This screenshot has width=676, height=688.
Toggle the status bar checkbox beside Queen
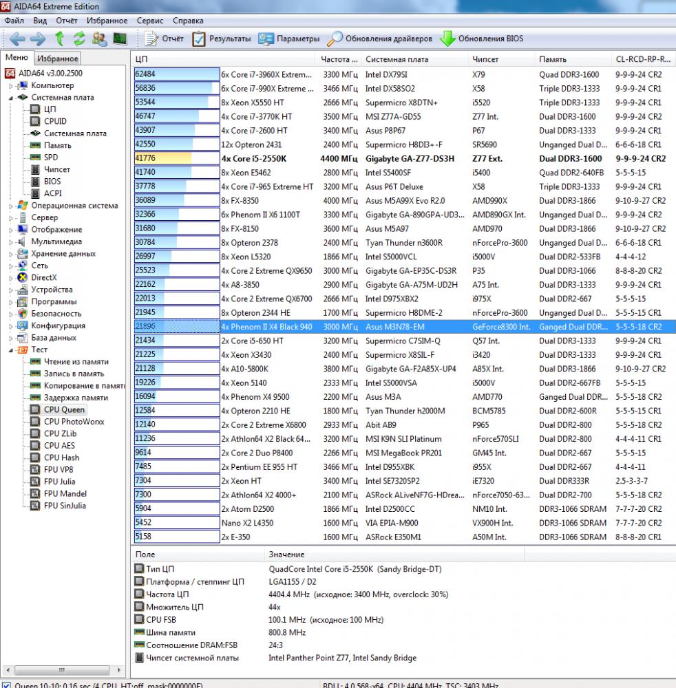tap(6, 685)
